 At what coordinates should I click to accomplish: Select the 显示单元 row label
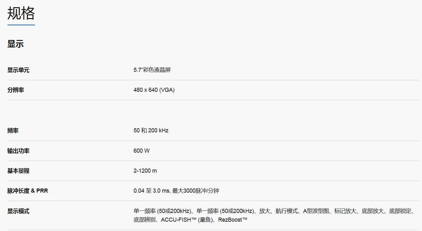[18, 70]
